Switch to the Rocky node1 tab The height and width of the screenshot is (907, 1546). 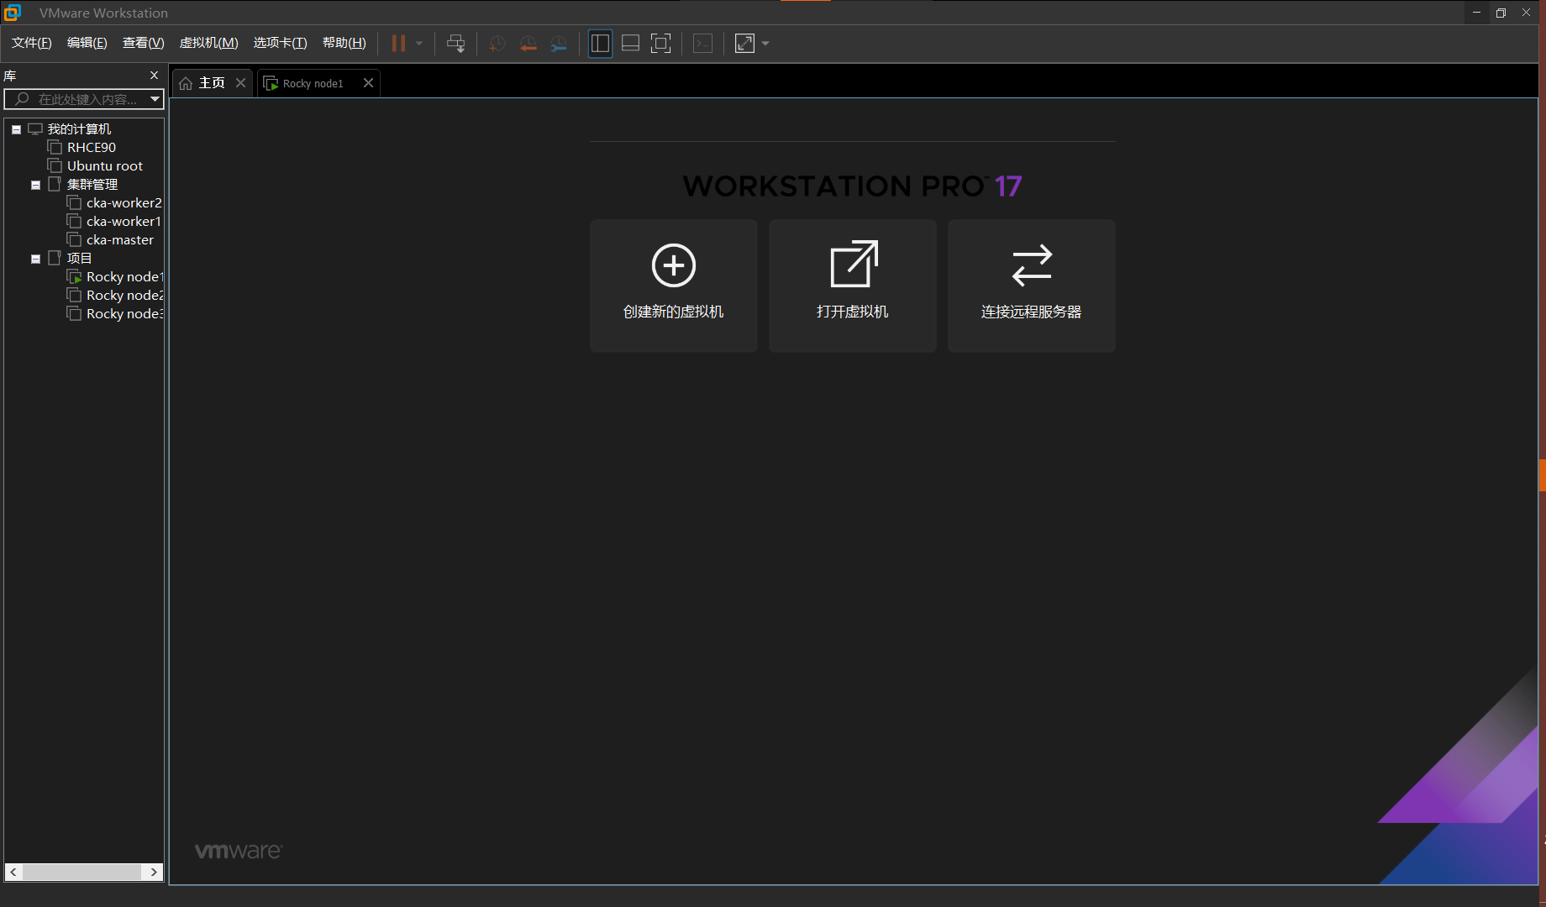point(313,83)
